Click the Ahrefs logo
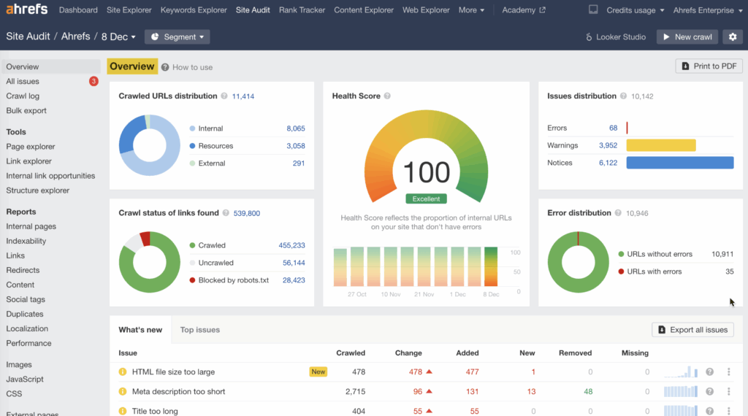Screen dimensions: 748x416 click(x=27, y=9)
